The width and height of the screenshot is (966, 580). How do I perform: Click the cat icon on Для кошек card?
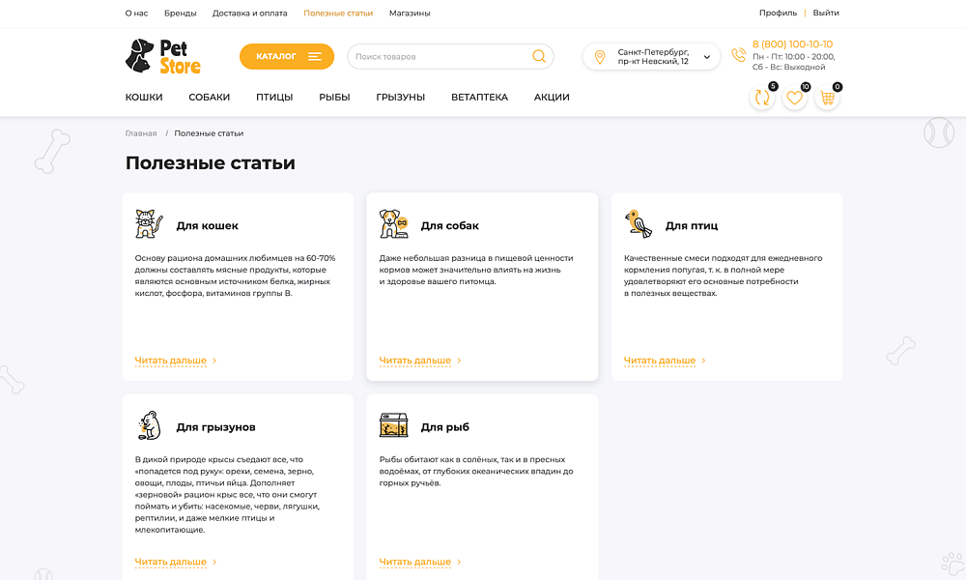click(x=148, y=223)
